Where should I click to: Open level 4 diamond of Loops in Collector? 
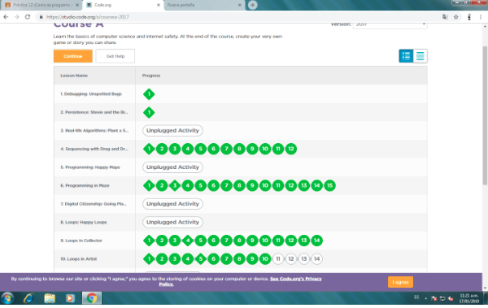188,241
